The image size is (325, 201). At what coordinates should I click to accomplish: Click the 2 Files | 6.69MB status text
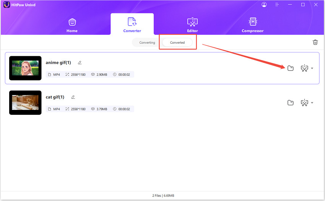point(163,196)
